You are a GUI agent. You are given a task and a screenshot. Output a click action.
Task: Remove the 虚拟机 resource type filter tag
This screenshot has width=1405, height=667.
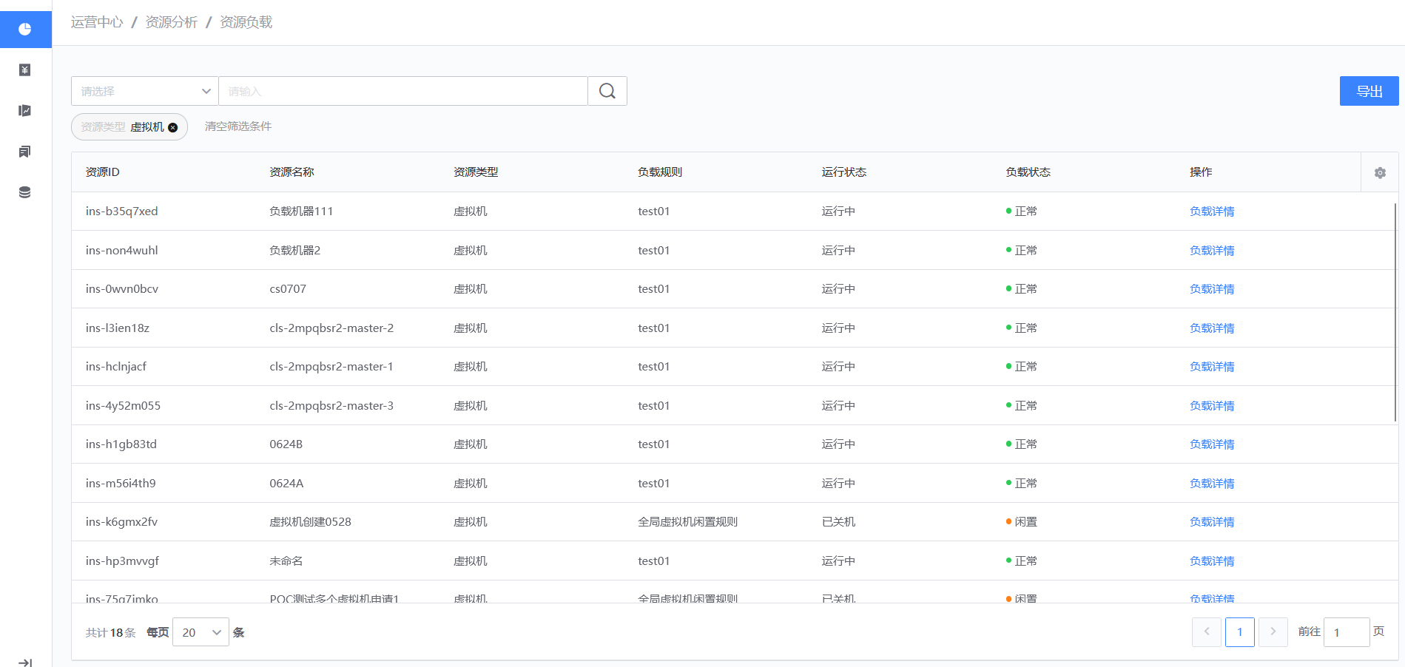coord(173,127)
